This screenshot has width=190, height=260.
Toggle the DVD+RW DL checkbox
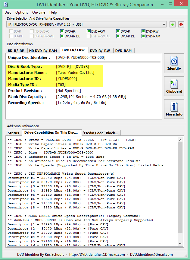click(89, 36)
